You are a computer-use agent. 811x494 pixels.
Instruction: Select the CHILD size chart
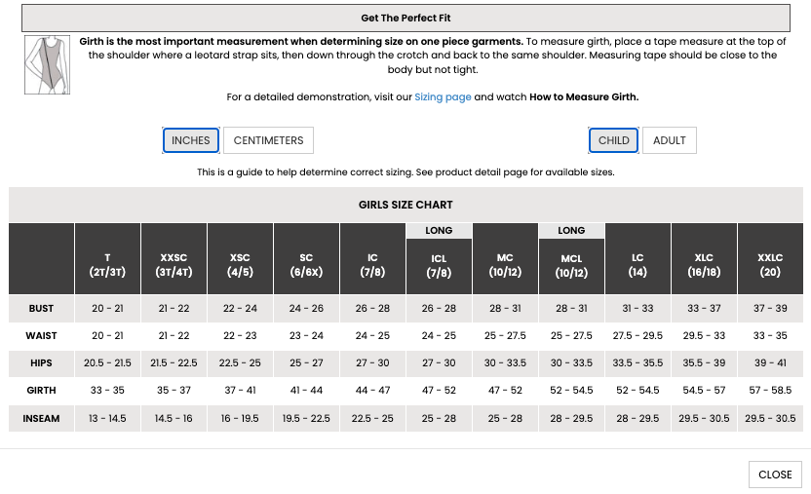613,140
